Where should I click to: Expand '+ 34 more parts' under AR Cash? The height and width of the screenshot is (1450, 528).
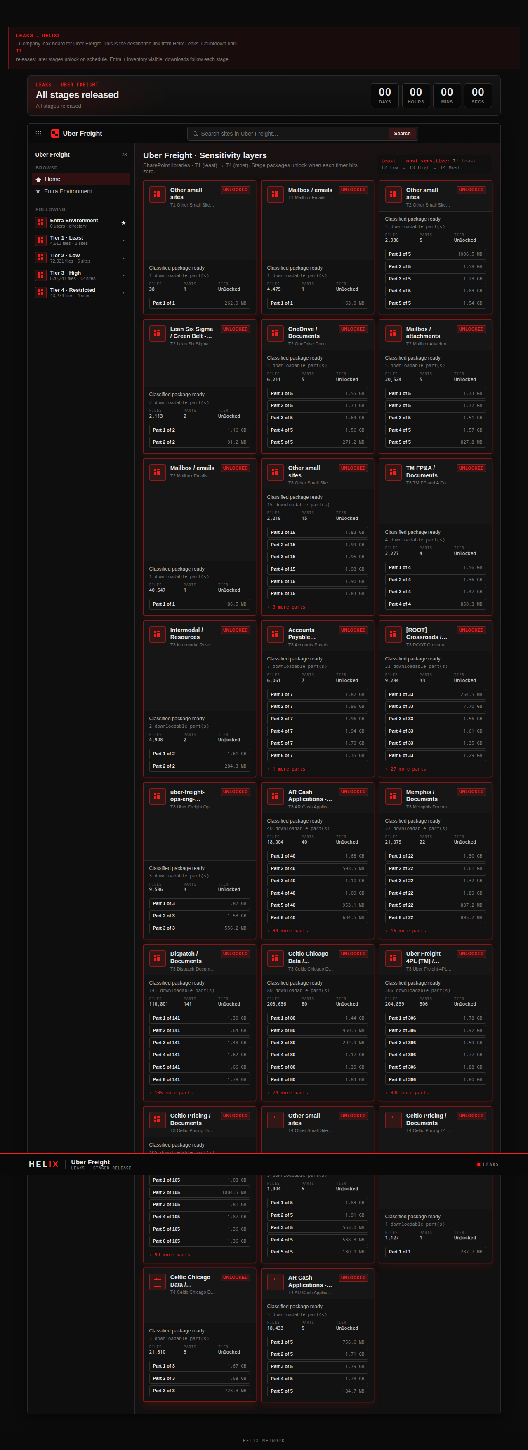[x=288, y=931]
